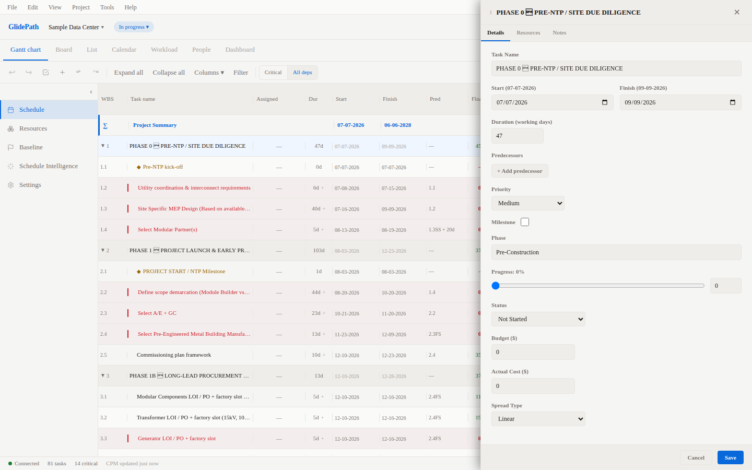Click the redo arrow icon
Screen dimensions: 752x470
click(x=29, y=73)
